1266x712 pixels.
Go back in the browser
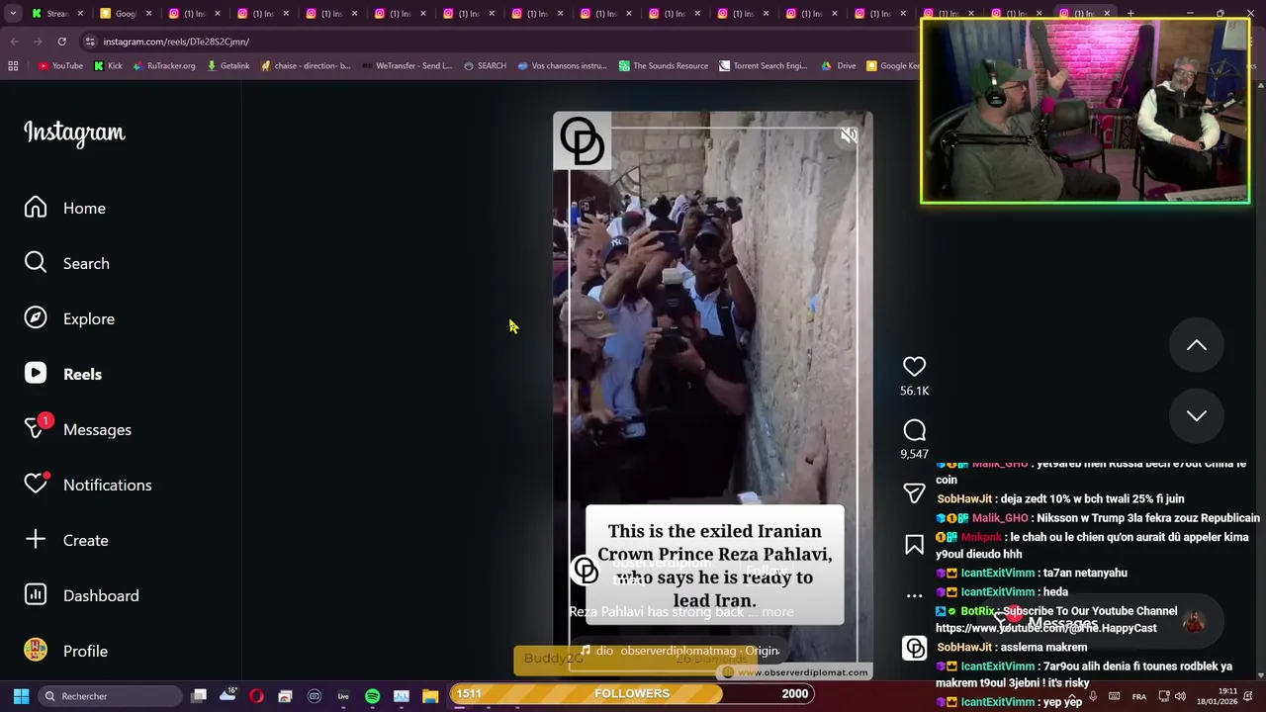point(14,42)
